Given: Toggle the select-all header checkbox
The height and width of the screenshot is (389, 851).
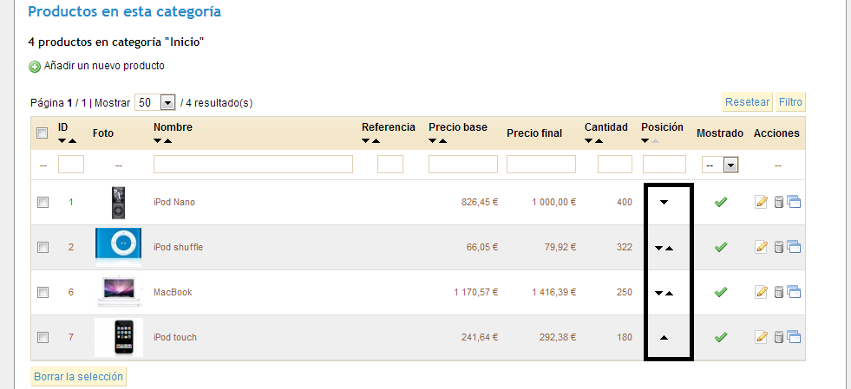Looking at the screenshot, I should click(43, 133).
